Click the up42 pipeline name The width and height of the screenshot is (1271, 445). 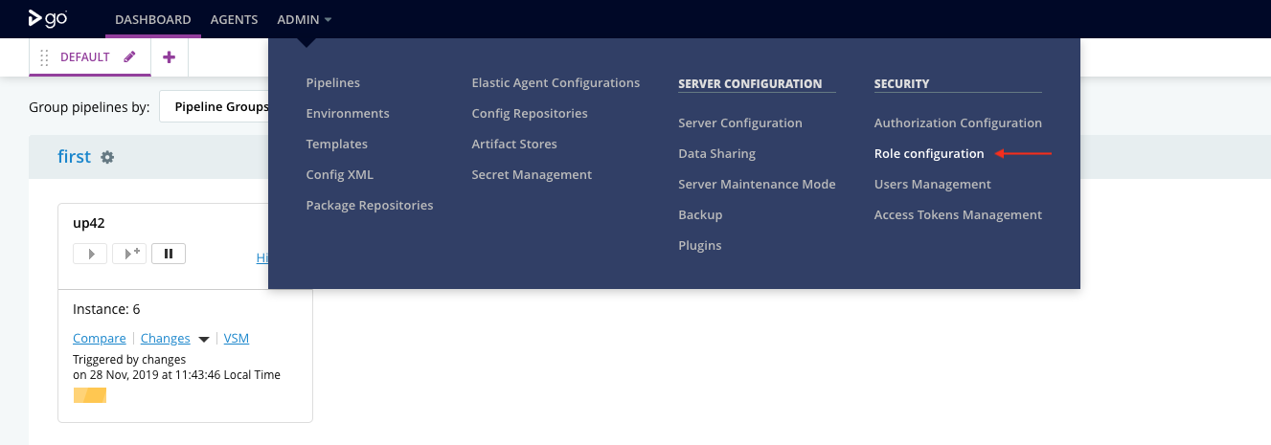[89, 223]
